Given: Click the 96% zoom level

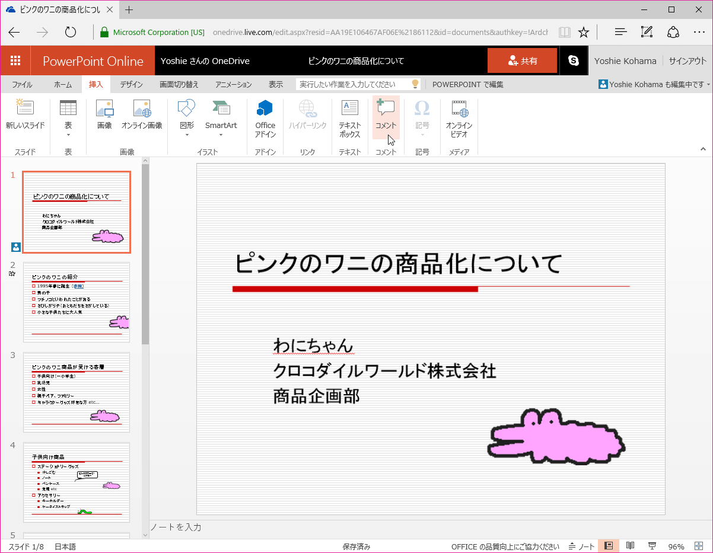Looking at the screenshot, I should 676,546.
